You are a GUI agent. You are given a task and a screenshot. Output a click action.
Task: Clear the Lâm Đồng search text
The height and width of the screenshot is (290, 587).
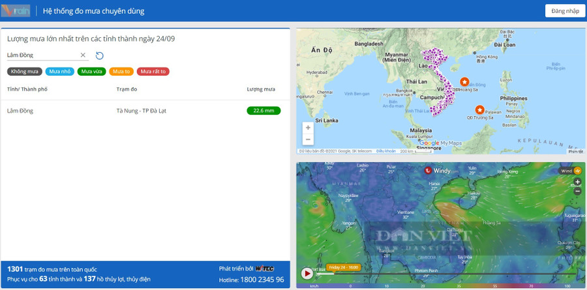pyautogui.click(x=83, y=55)
